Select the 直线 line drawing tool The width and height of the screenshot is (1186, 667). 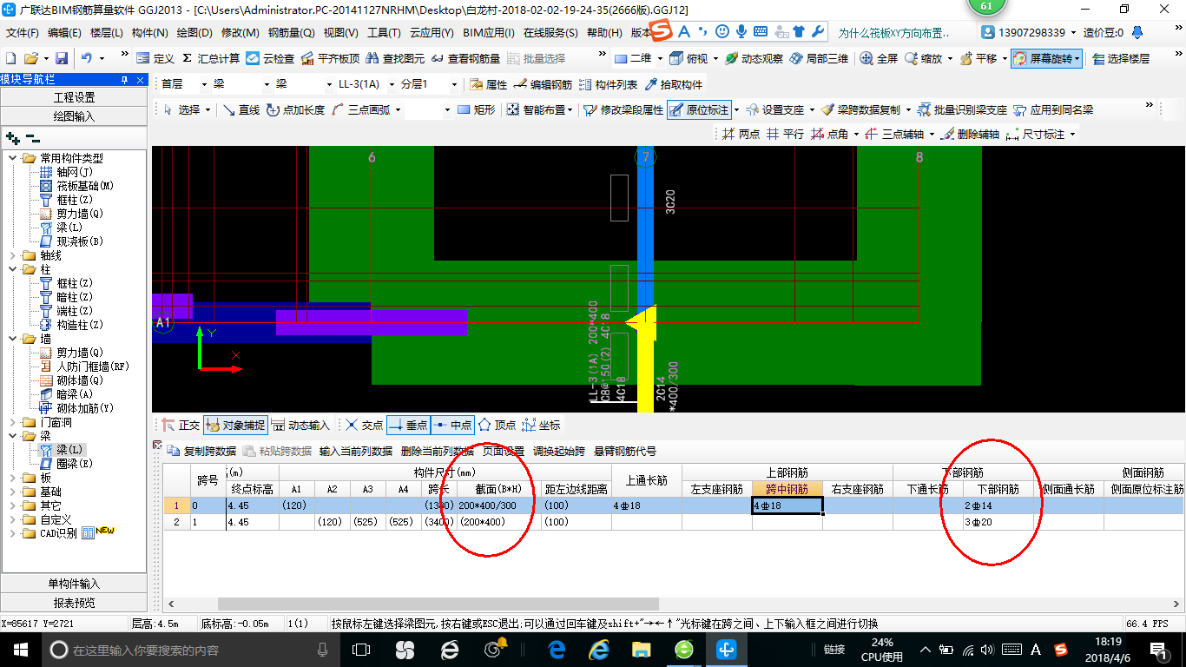[x=241, y=109]
